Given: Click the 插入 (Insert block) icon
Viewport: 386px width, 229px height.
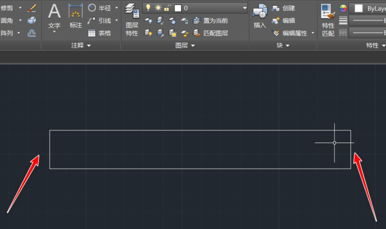Looking at the screenshot, I should 260,12.
